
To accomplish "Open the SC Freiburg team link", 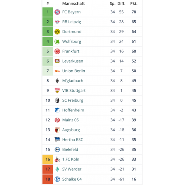I will (73, 100).
